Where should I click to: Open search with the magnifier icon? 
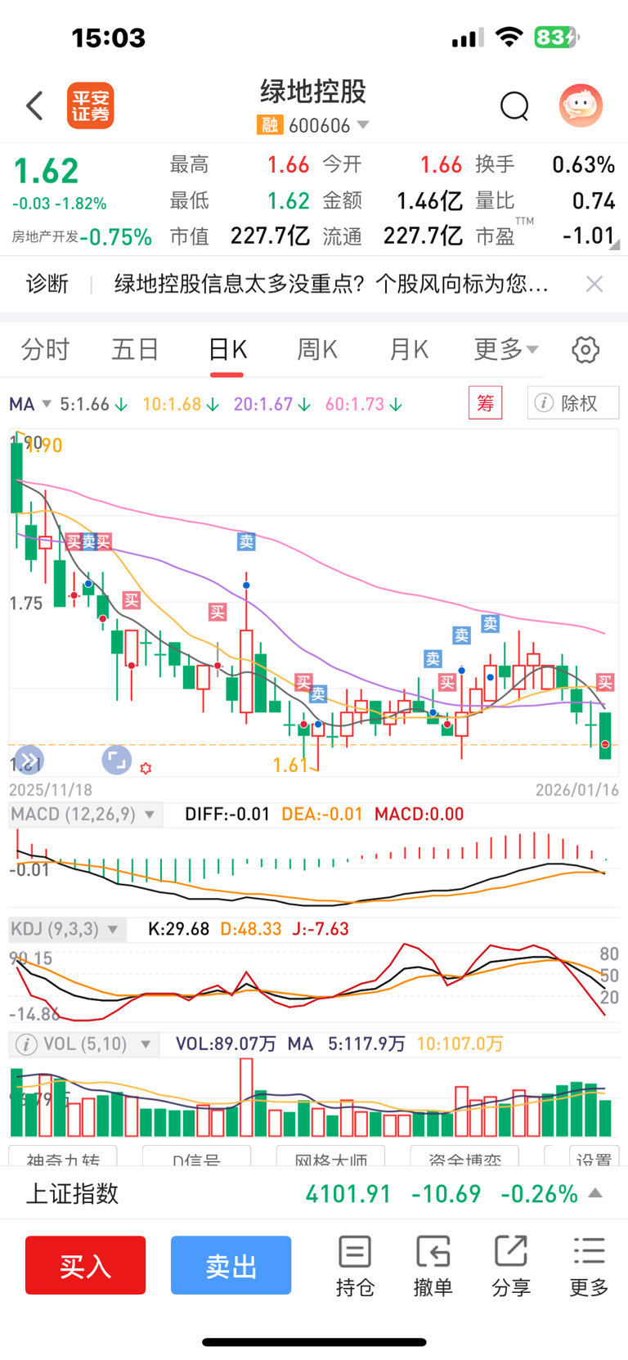[x=514, y=105]
